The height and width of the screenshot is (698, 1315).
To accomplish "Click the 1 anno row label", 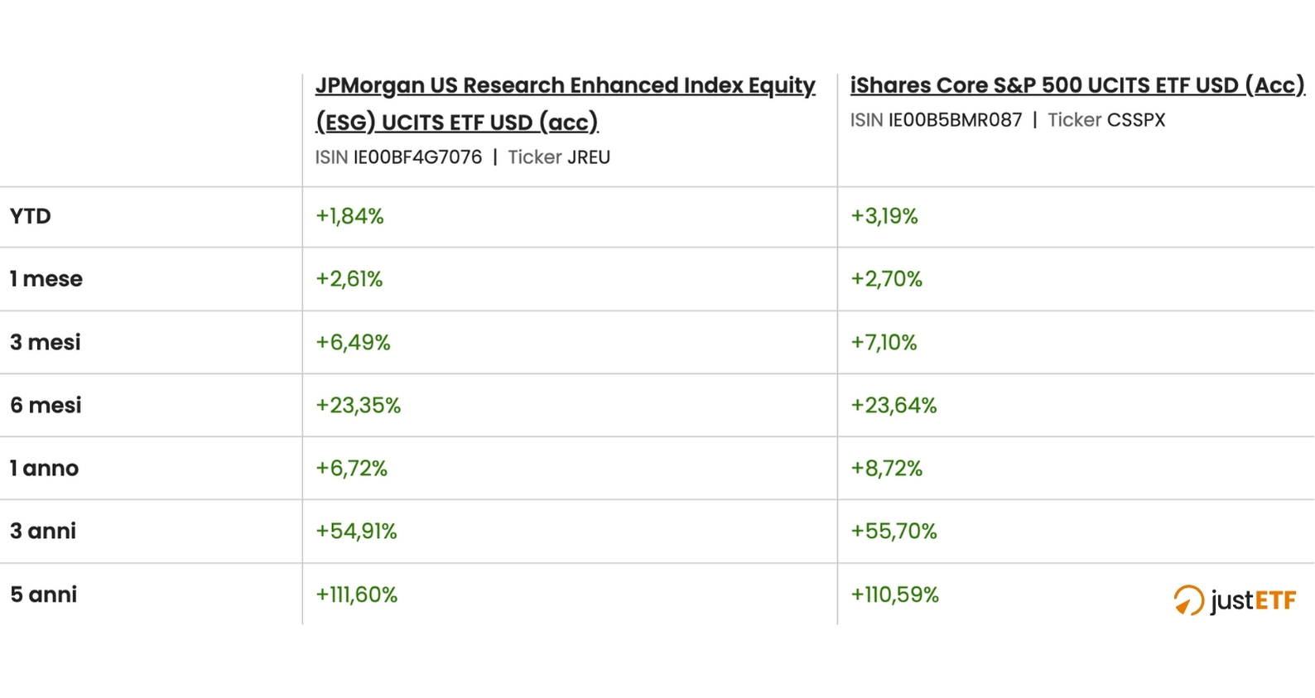I will tap(45, 468).
